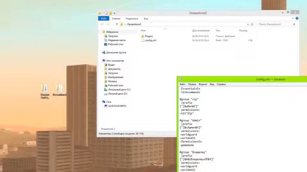307x172 pixels.
Task: Click the network icon beside Сеть
Action: click(x=104, y=102)
